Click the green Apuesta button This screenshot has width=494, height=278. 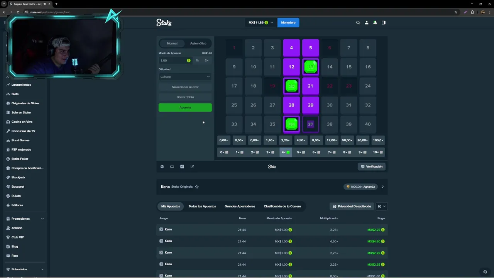pos(185,108)
